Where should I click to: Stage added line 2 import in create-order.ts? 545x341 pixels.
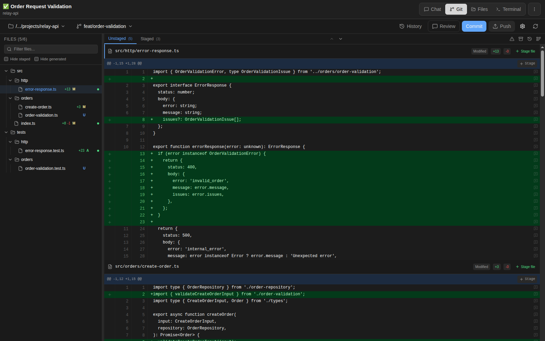[110, 294]
